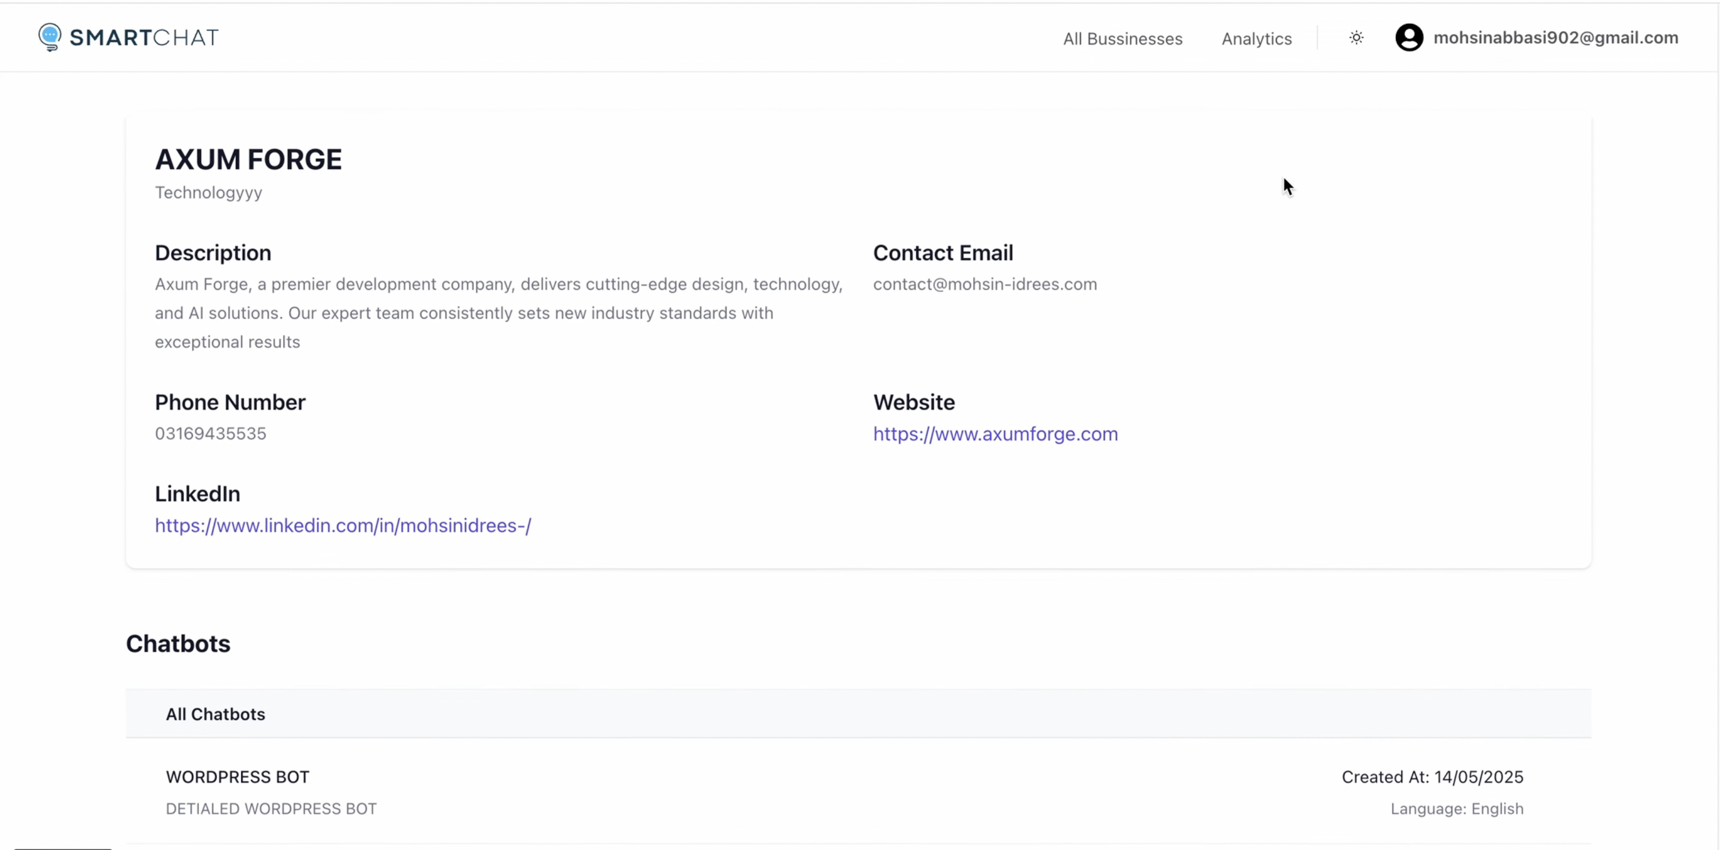Click the Created At 14/05/2025 label
Image resolution: width=1720 pixels, height=850 pixels.
pos(1432,777)
